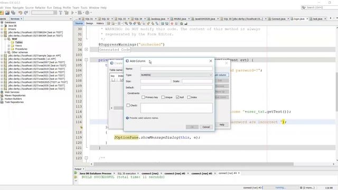Screen dimensions: 338x190
Task: Enable the Check constraint checkbox
Action: point(128,106)
